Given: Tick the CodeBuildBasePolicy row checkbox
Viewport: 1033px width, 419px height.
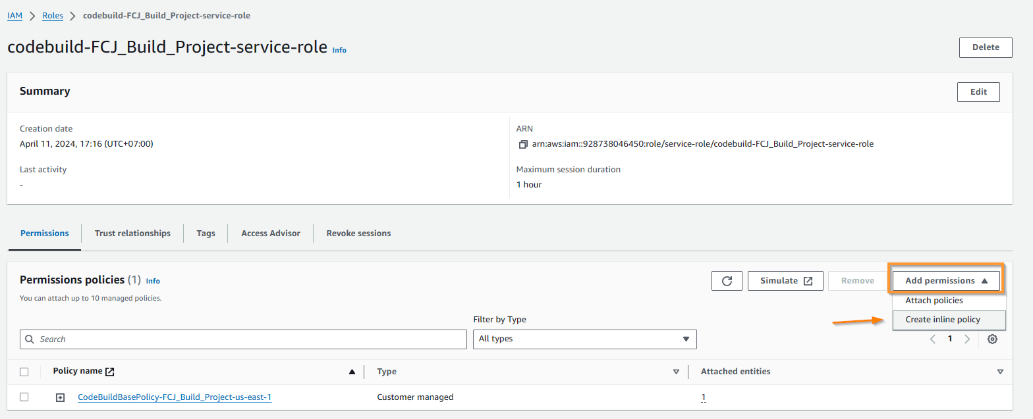Looking at the screenshot, I should [24, 397].
